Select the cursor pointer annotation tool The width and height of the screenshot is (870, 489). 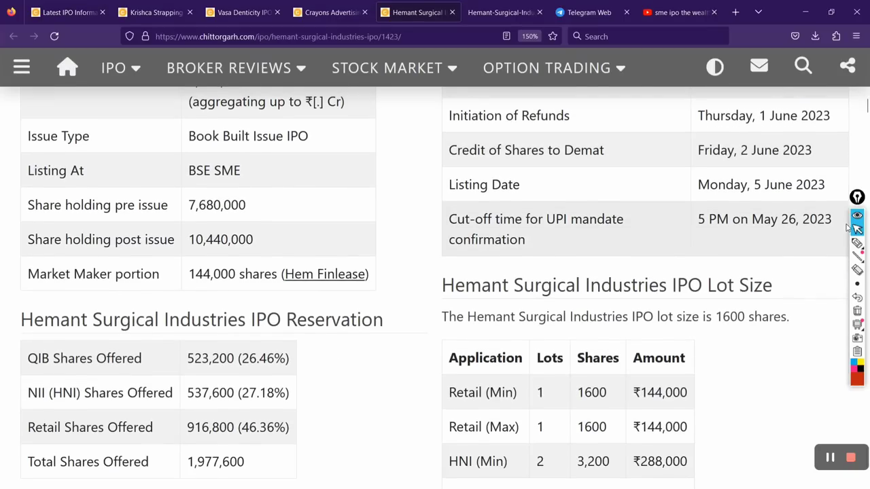click(x=857, y=229)
